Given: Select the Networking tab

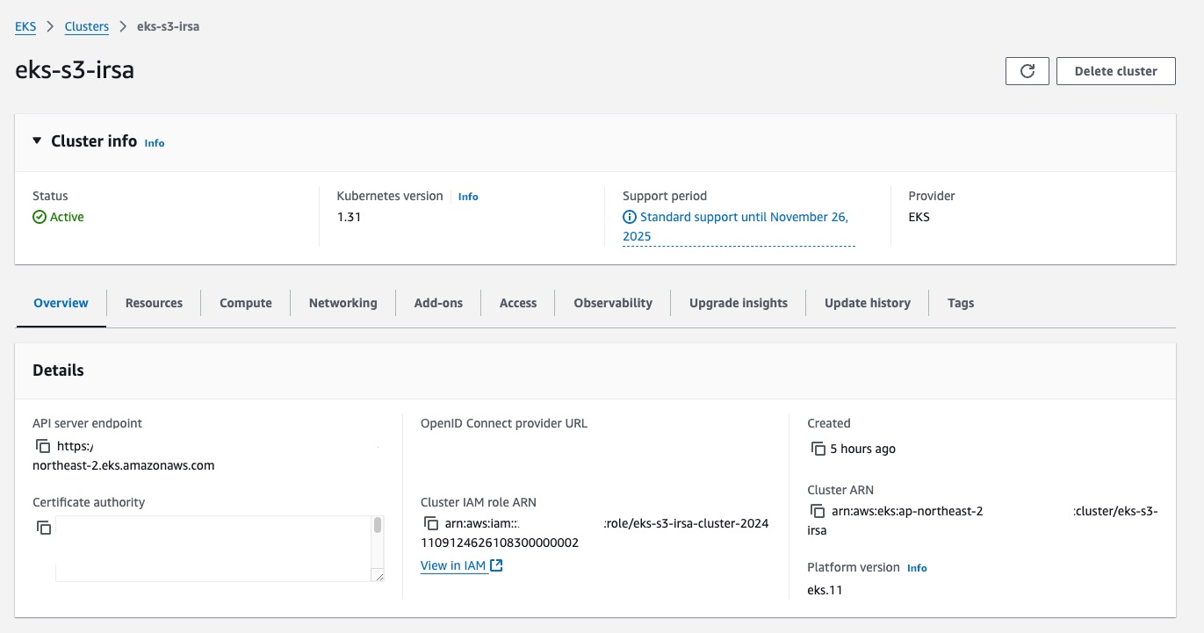Looking at the screenshot, I should pos(342,303).
